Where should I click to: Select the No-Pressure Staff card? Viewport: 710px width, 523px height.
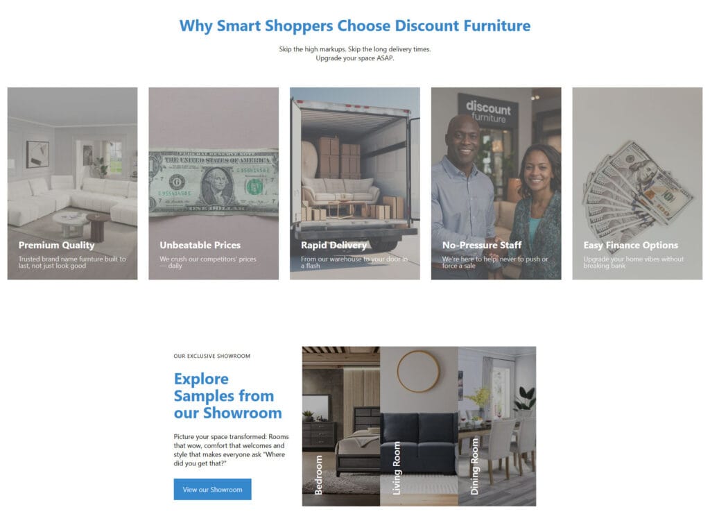coord(496,183)
